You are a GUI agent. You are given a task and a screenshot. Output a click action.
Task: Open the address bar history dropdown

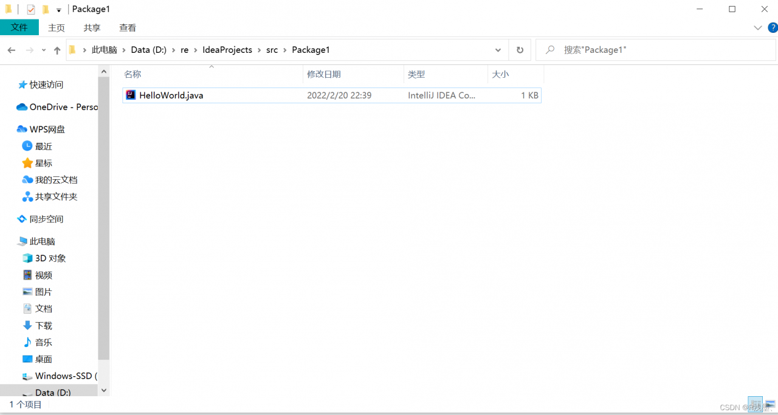point(498,50)
